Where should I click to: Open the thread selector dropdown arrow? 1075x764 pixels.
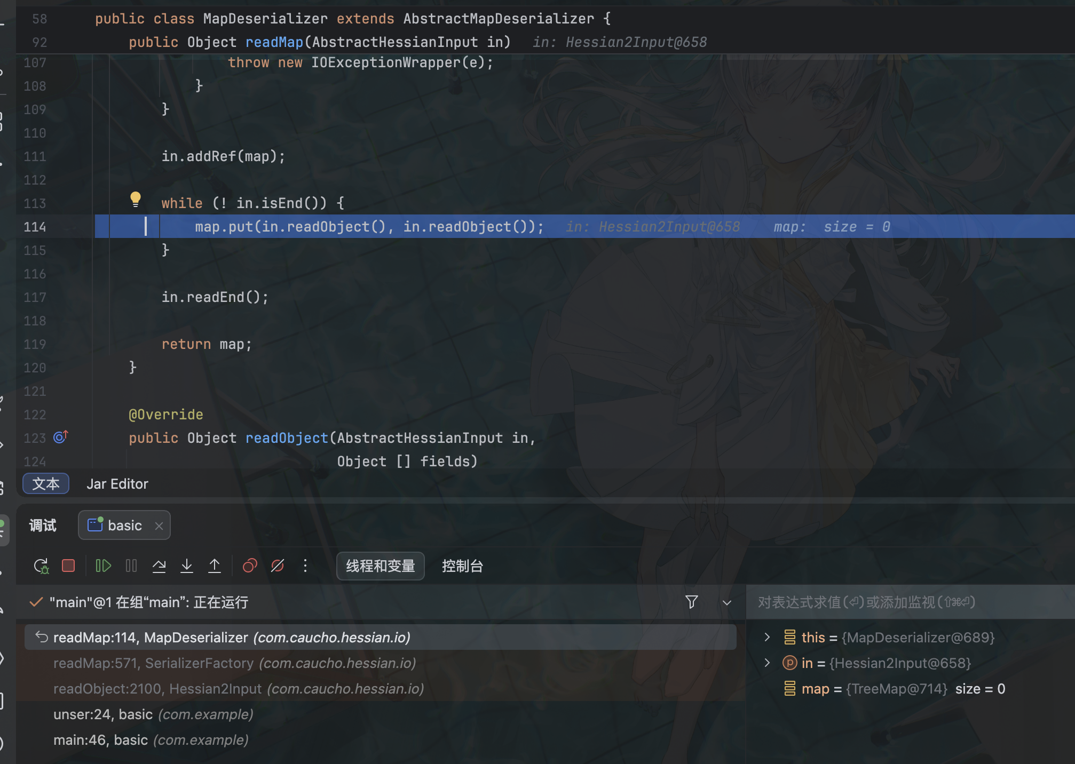[726, 602]
